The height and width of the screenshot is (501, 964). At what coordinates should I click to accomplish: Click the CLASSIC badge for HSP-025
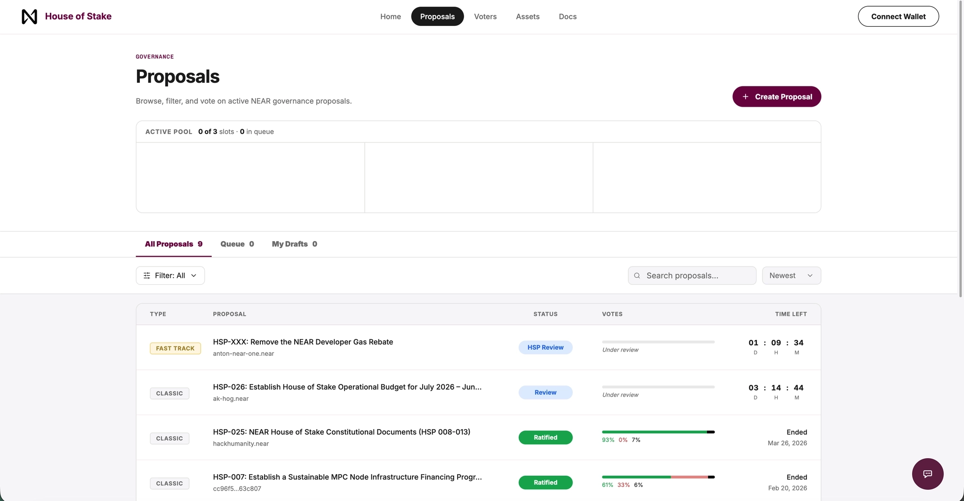pos(169,438)
